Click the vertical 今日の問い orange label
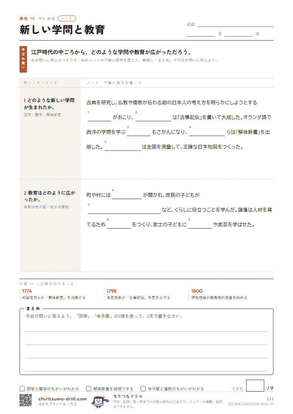This screenshot has width=293, height=414. pos(23,59)
